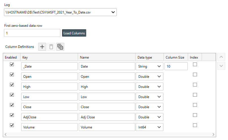This screenshot has height=140, width=228.
Task: Edit the Open name field
Action: click(x=107, y=77)
